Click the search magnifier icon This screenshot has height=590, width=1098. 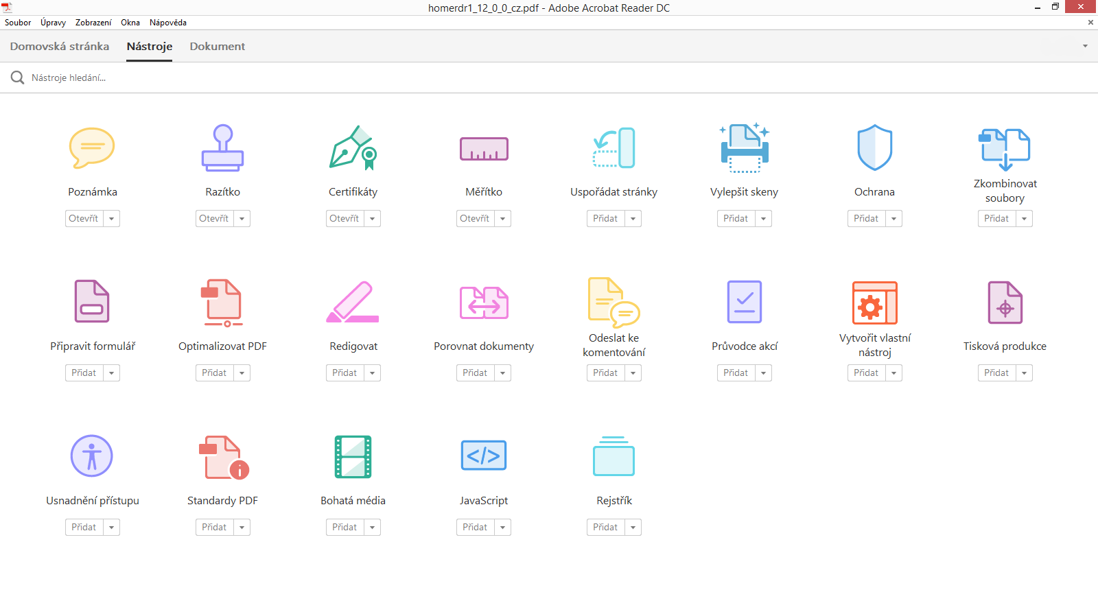tap(17, 78)
